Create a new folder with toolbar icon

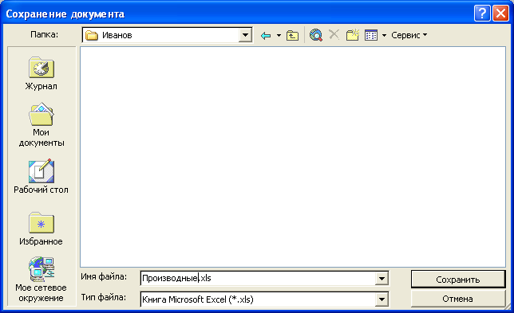353,35
